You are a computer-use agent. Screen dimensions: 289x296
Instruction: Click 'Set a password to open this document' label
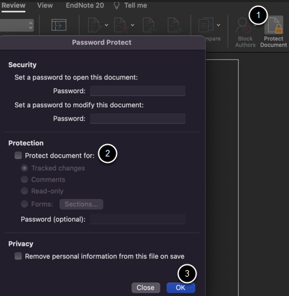tap(76, 78)
